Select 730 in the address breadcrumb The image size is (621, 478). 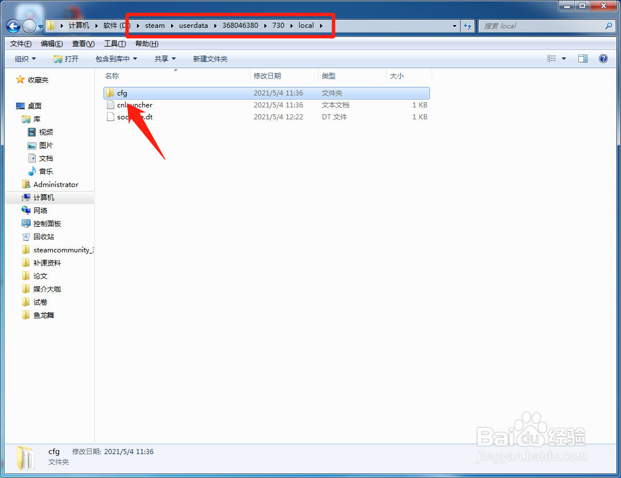tap(278, 26)
